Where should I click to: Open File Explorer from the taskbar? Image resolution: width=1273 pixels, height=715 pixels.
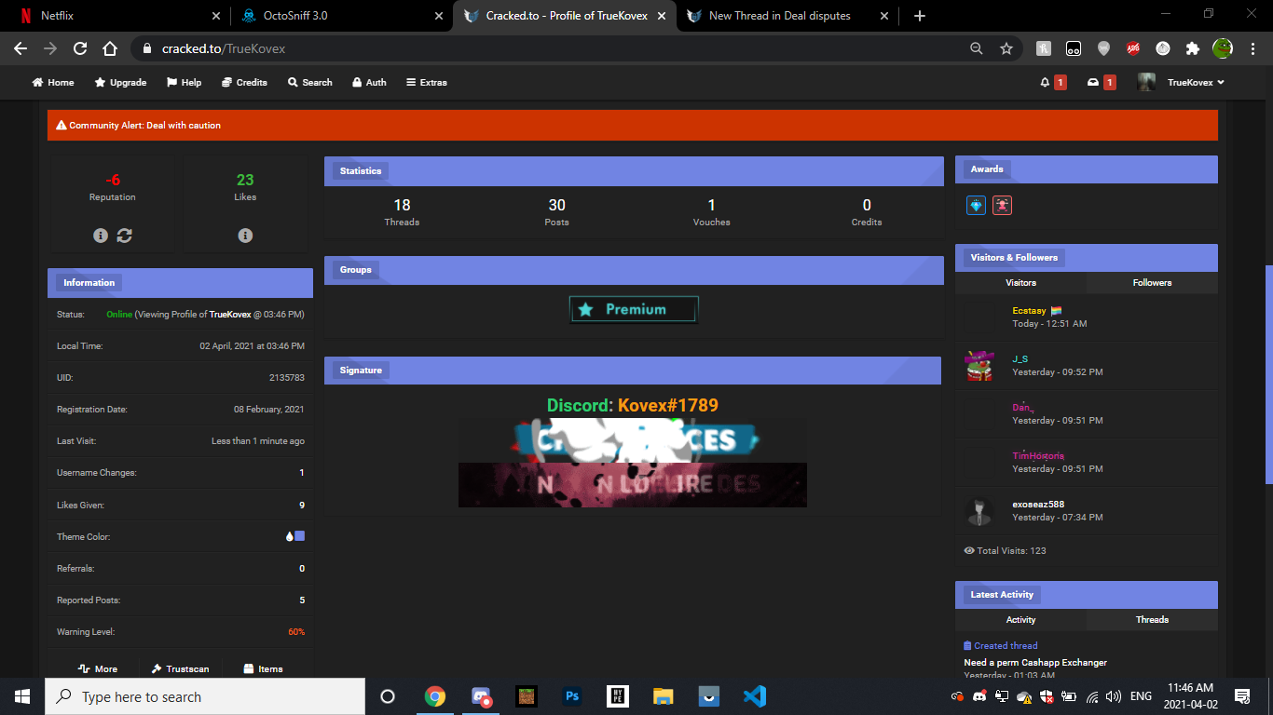coord(664,696)
